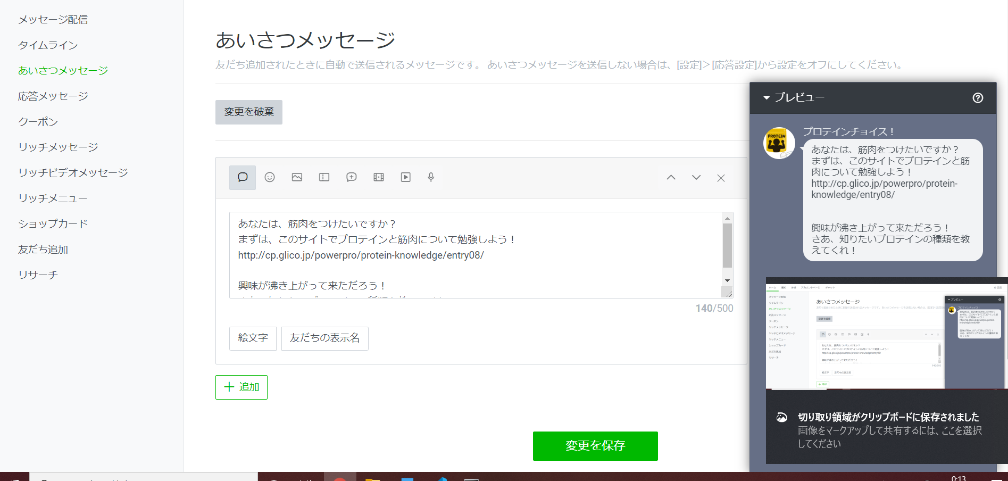The width and height of the screenshot is (1008, 481).
Task: Open 友だち追加 in the sidebar
Action: point(43,250)
